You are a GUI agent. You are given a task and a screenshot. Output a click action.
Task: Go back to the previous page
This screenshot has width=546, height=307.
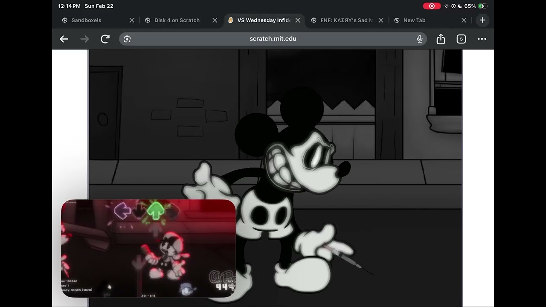click(x=64, y=39)
